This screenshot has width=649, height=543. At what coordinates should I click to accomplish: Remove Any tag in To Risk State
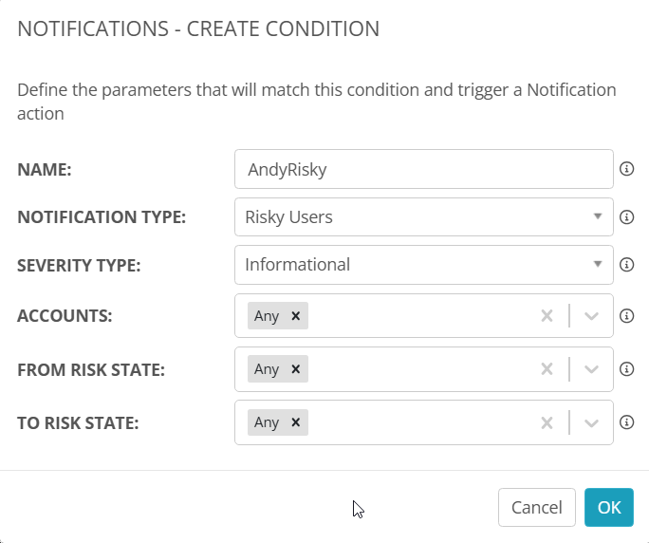pyautogui.click(x=295, y=422)
